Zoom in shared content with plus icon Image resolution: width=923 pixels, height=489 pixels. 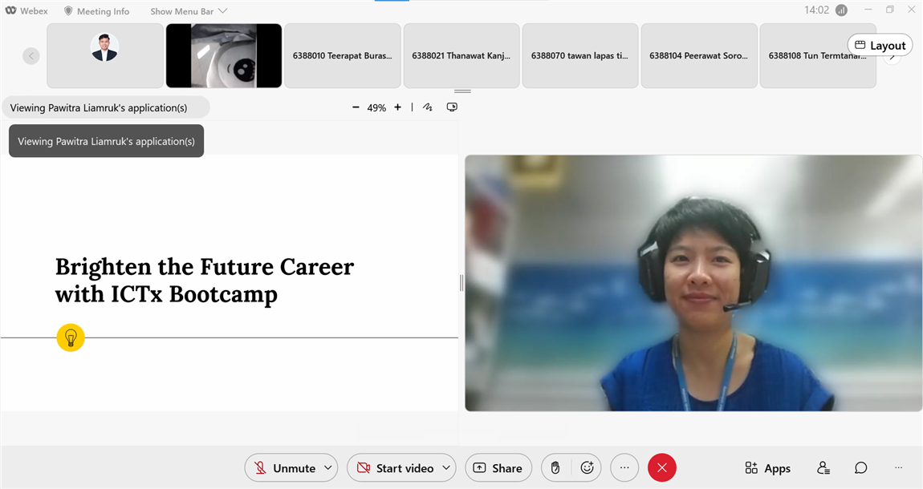pos(397,107)
